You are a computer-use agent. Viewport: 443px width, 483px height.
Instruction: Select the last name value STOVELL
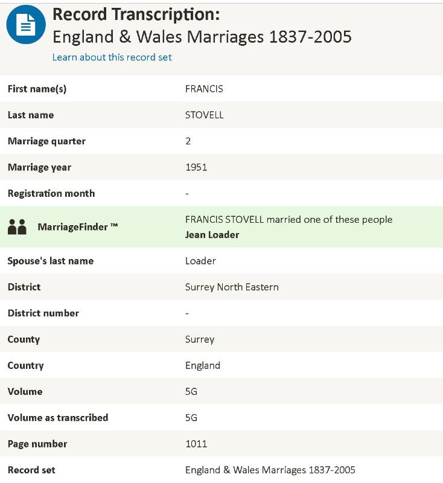coord(204,115)
